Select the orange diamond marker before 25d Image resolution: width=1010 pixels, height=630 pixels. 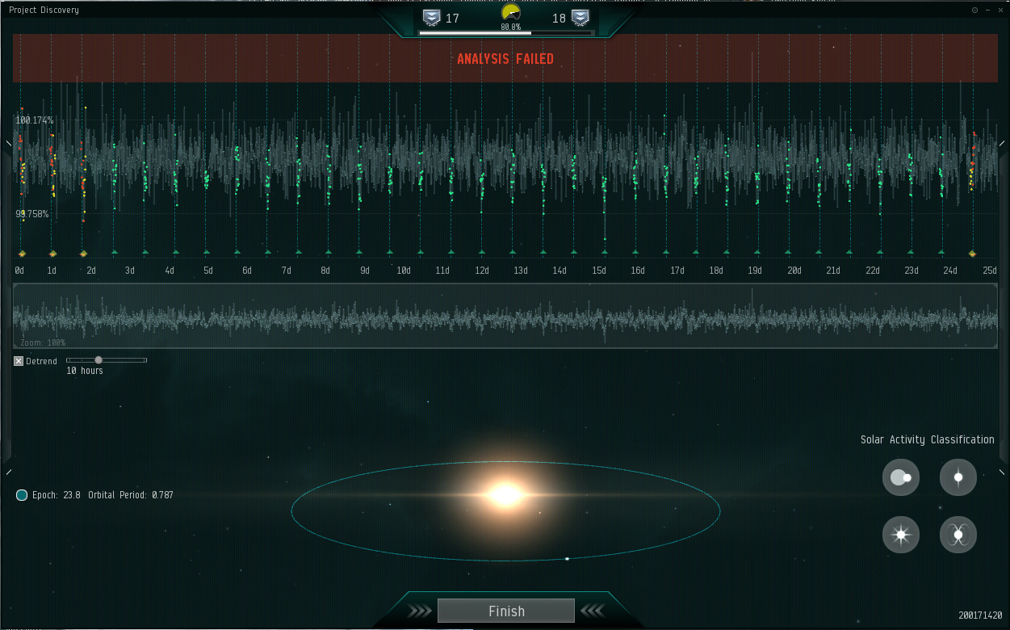tap(972, 254)
